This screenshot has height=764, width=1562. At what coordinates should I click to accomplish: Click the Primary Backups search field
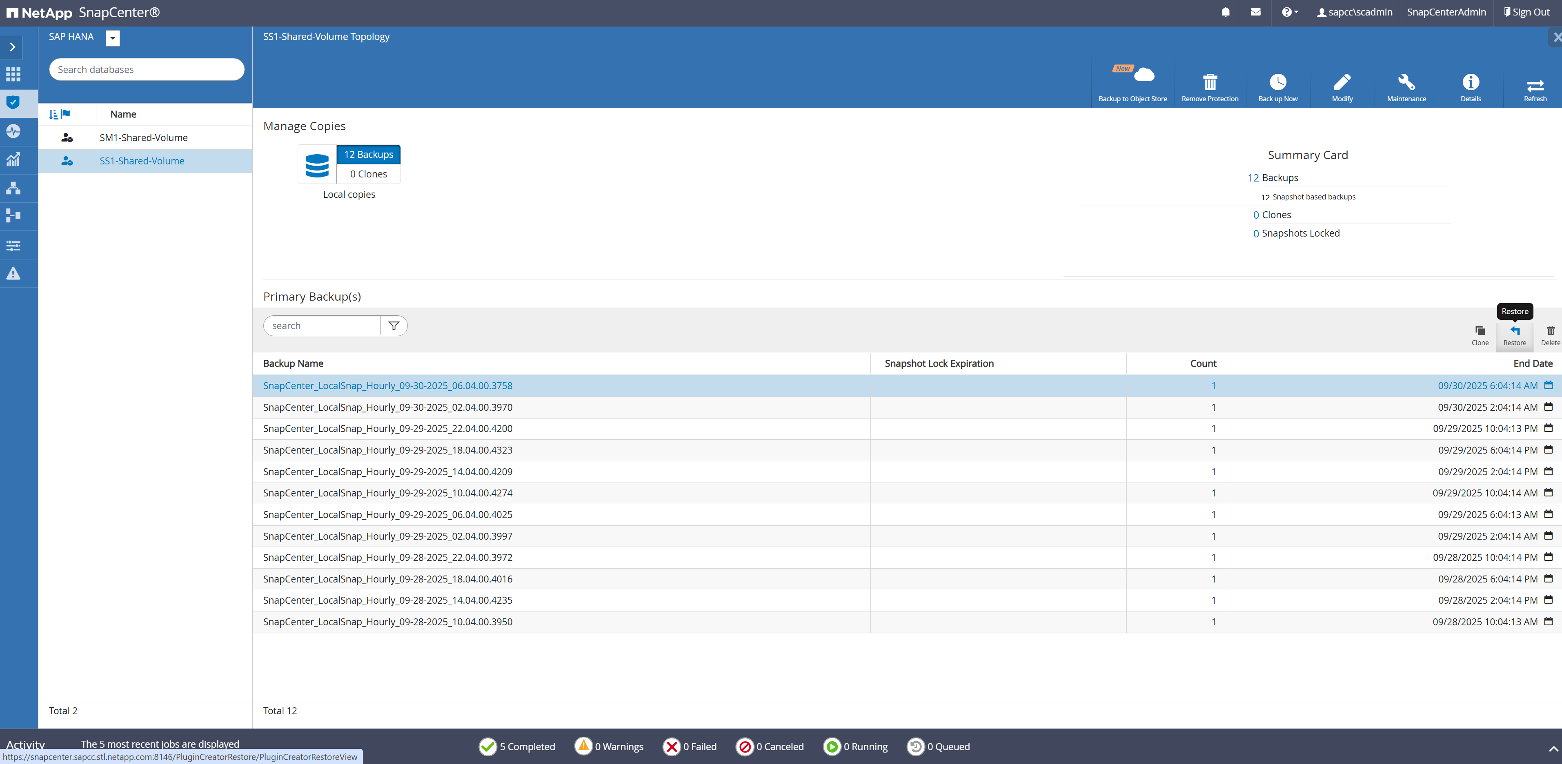pos(322,326)
